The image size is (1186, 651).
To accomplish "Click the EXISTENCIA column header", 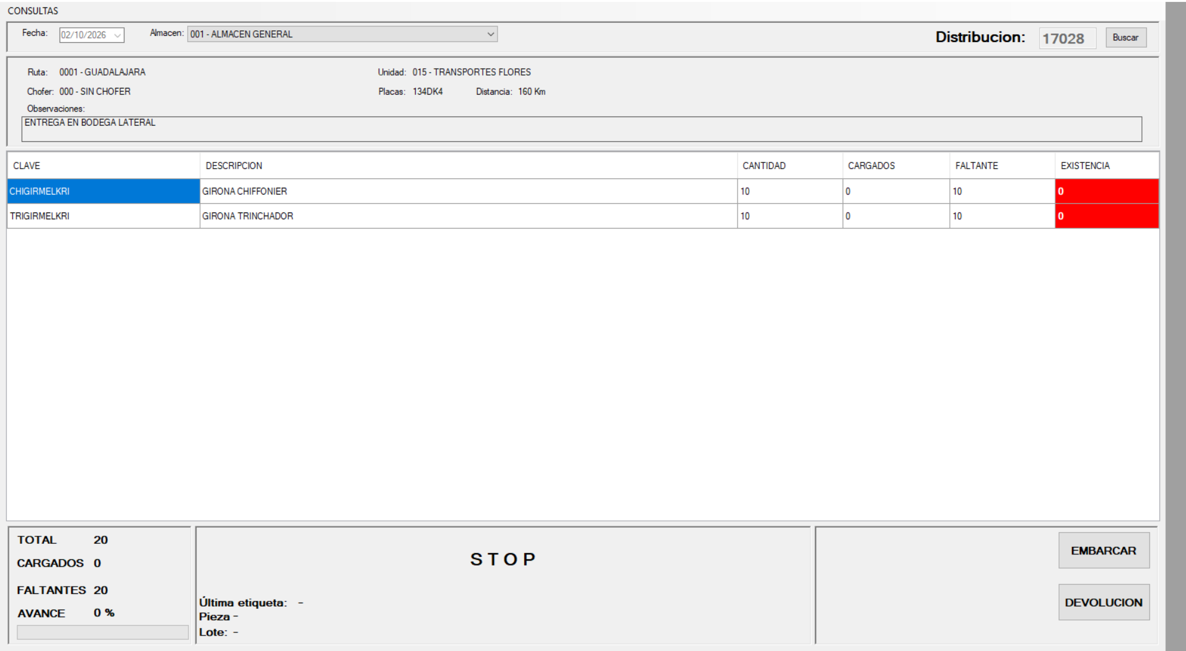I will point(1107,166).
